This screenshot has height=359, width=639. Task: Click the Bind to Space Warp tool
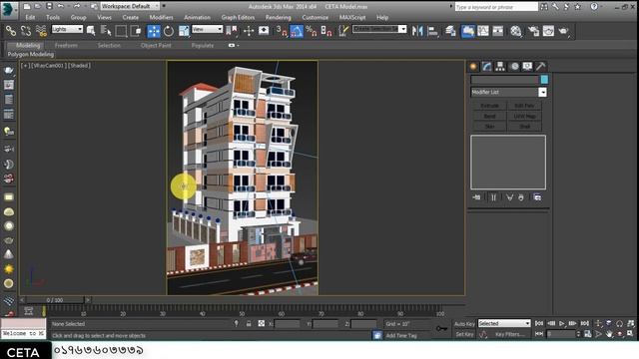tap(41, 31)
